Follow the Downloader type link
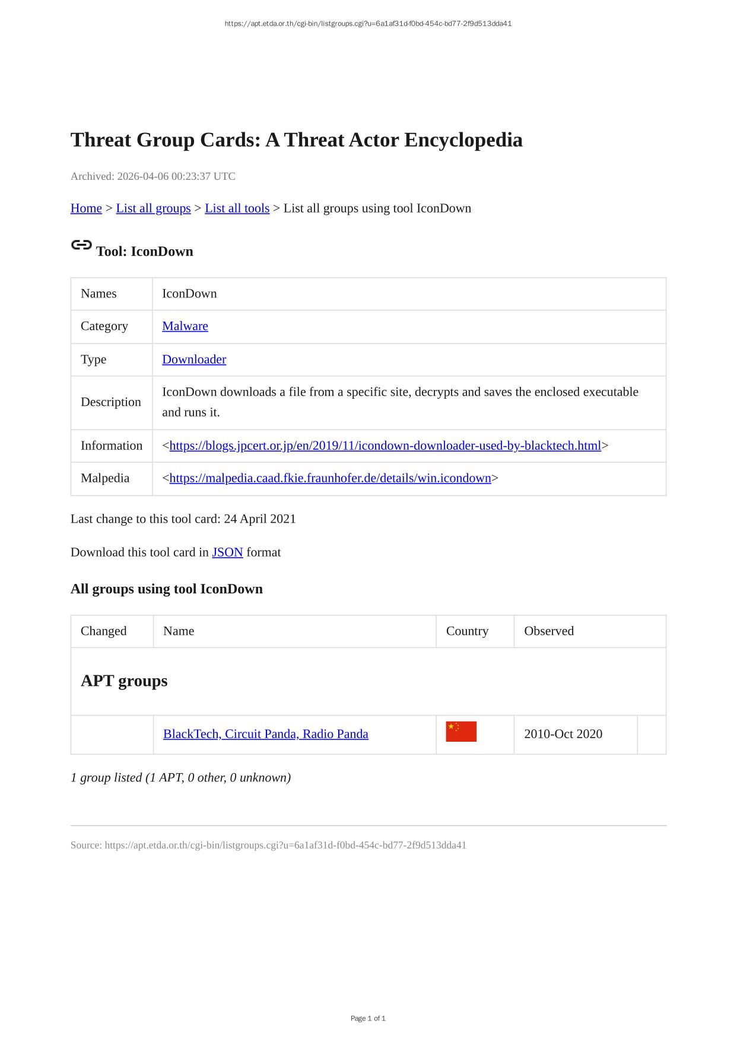The height and width of the screenshot is (1042, 737). coord(194,359)
